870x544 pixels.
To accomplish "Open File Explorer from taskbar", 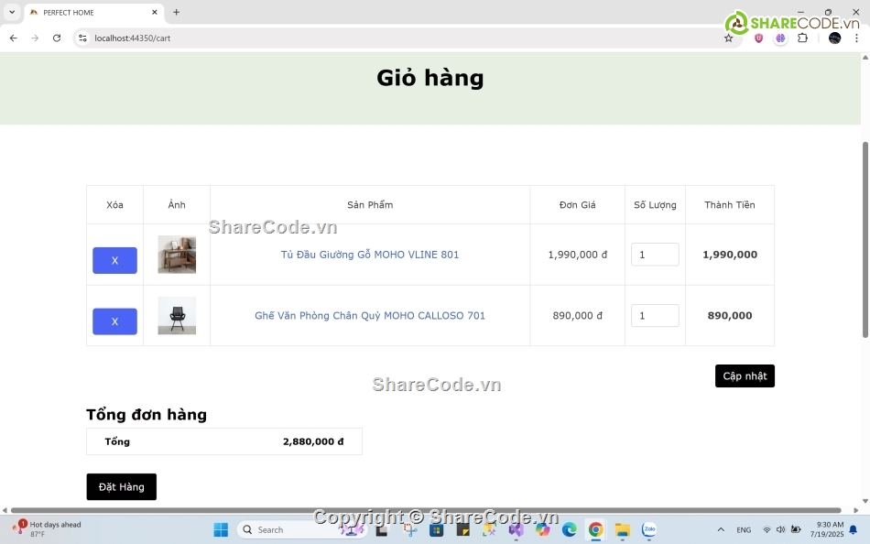I will (623, 530).
